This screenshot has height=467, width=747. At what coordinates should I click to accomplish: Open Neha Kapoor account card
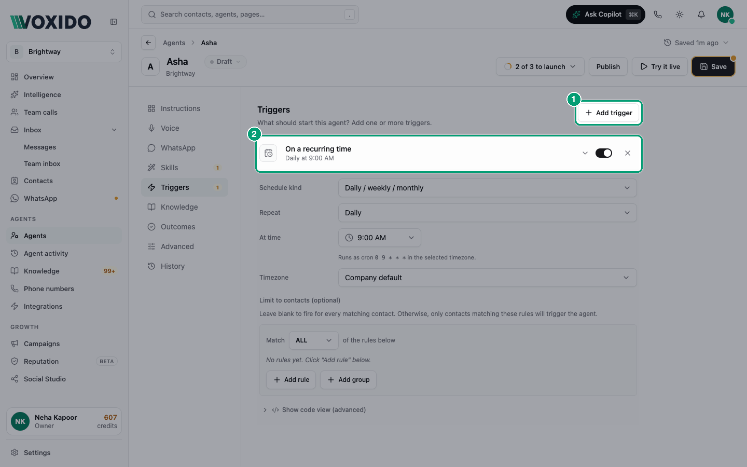64,421
